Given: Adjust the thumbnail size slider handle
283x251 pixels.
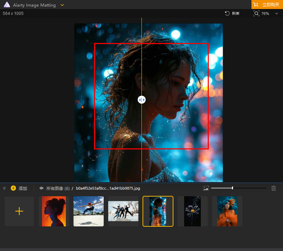Looking at the screenshot, I should (232, 188).
